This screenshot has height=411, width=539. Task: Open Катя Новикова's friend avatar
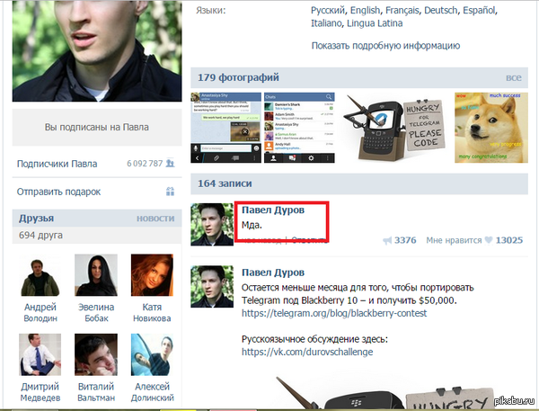coord(152,275)
